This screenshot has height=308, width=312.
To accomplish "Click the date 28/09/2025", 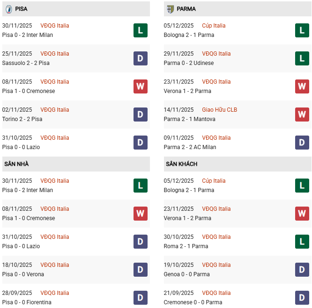I will 17,293.
